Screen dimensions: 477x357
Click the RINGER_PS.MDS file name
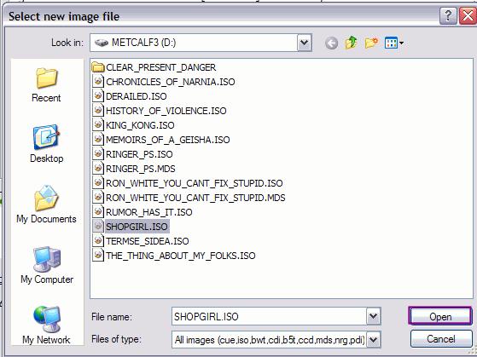tap(141, 169)
